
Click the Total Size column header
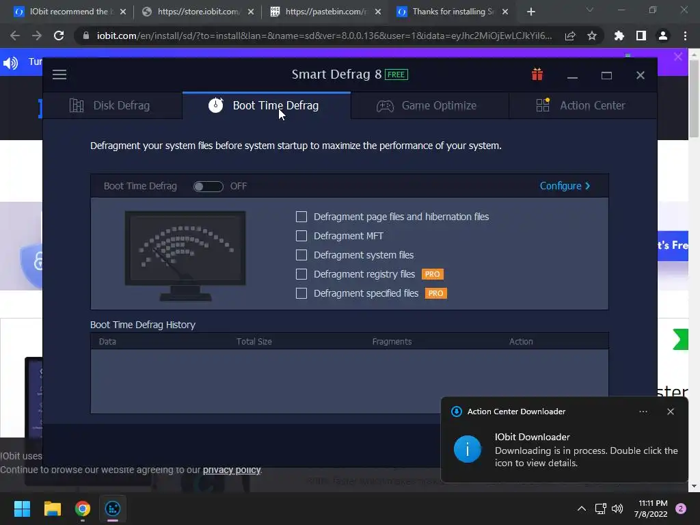254,342
